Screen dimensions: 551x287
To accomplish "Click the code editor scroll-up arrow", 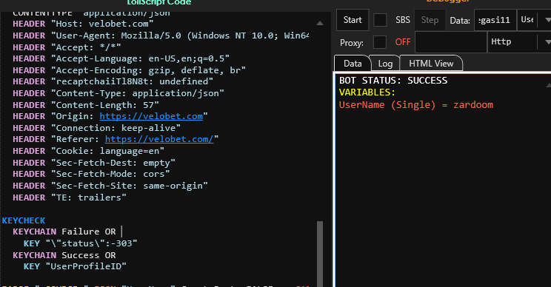I will click(320, 23).
